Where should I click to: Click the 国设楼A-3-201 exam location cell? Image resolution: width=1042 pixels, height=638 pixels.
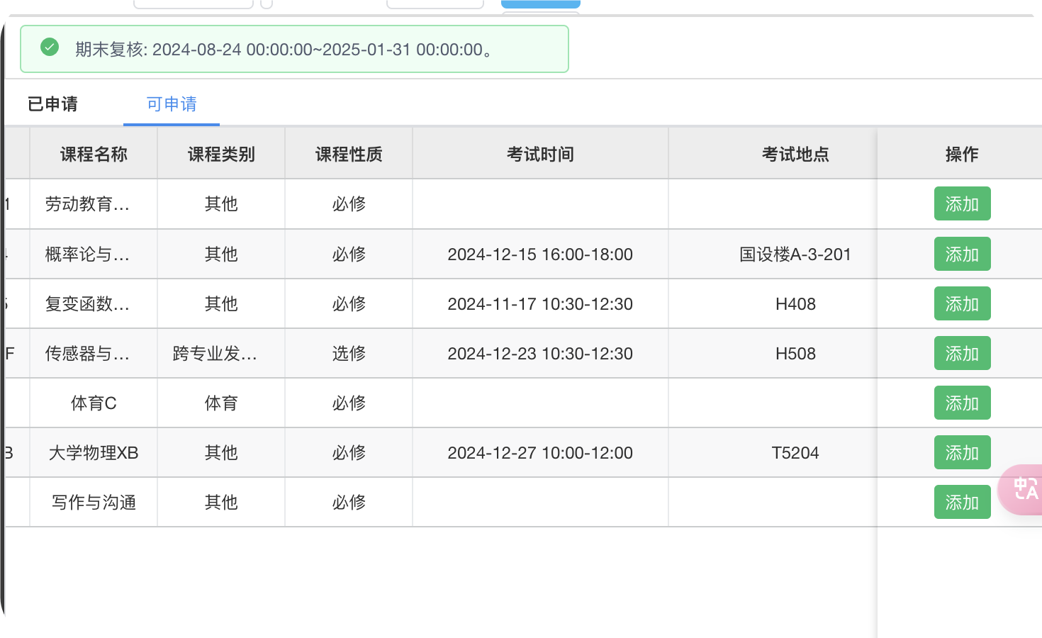coord(795,254)
